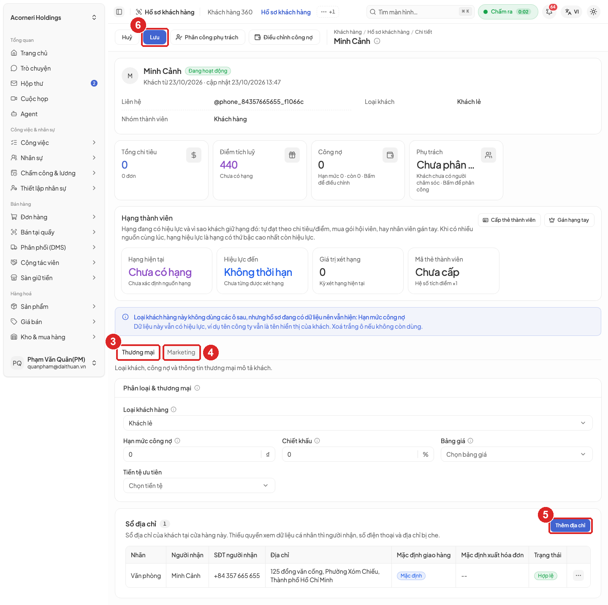Viewport: 608px width, 605px height.
Task: Click info icon beside Phân loại & thương mại
Action: coord(197,388)
